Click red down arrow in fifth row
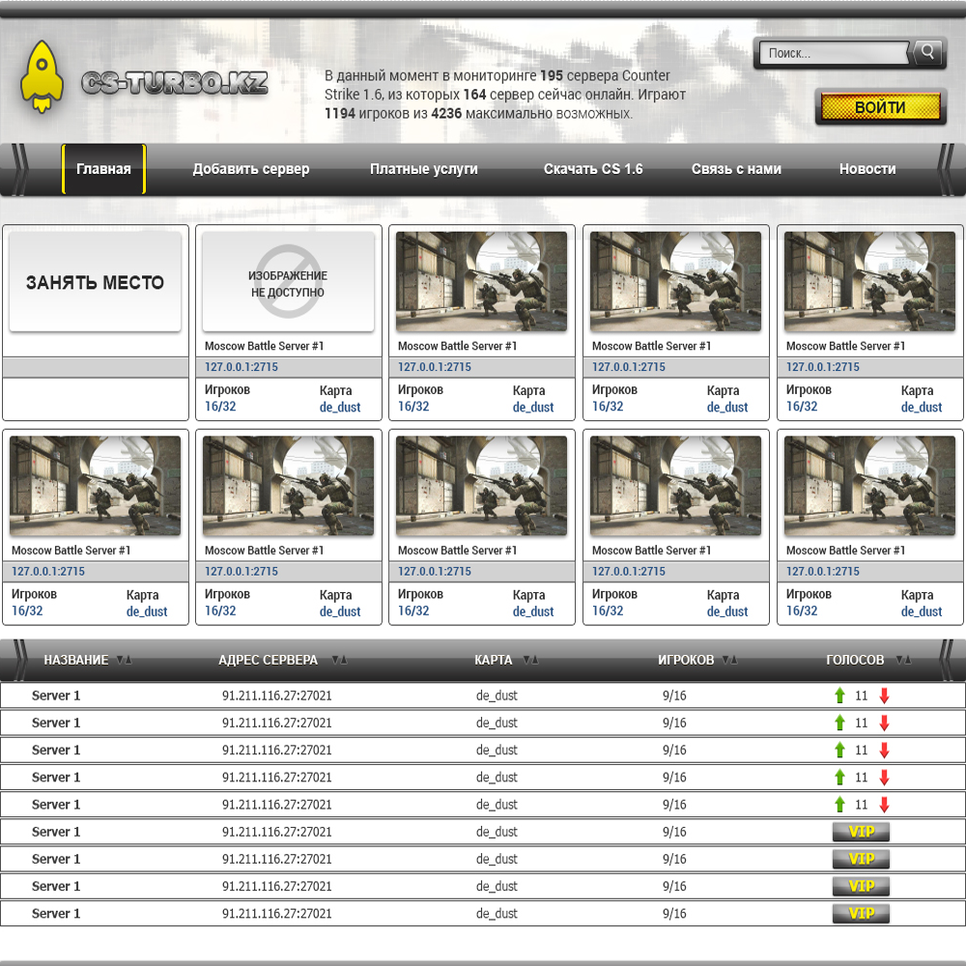This screenshot has height=966, width=966. 884,805
